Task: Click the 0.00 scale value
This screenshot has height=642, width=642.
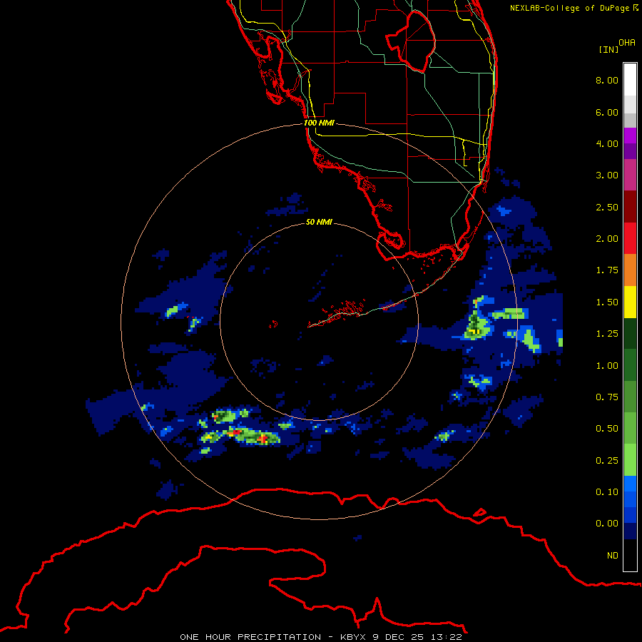Action: click(x=607, y=524)
